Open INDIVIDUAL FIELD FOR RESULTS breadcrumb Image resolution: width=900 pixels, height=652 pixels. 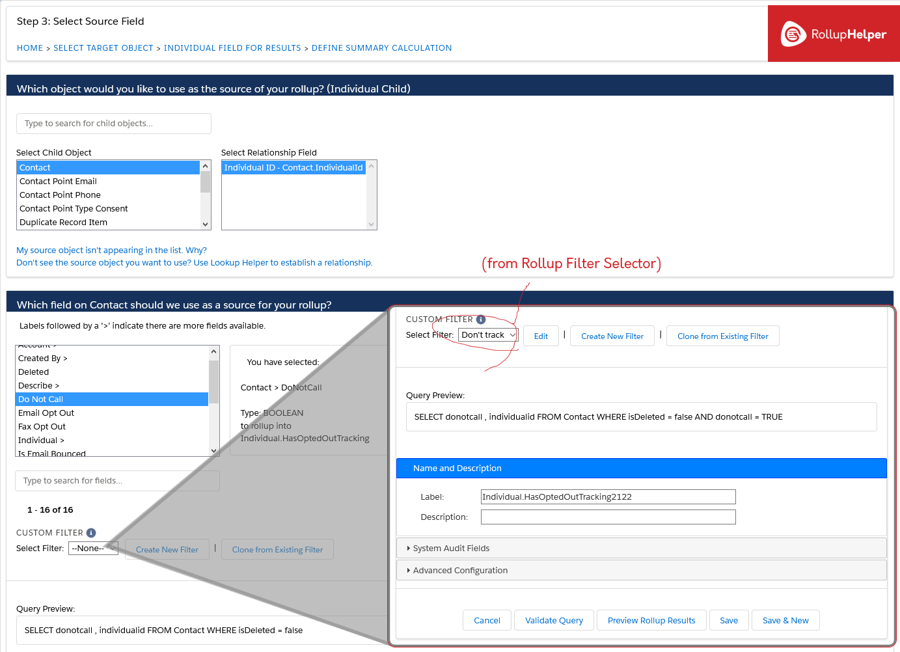coord(232,48)
